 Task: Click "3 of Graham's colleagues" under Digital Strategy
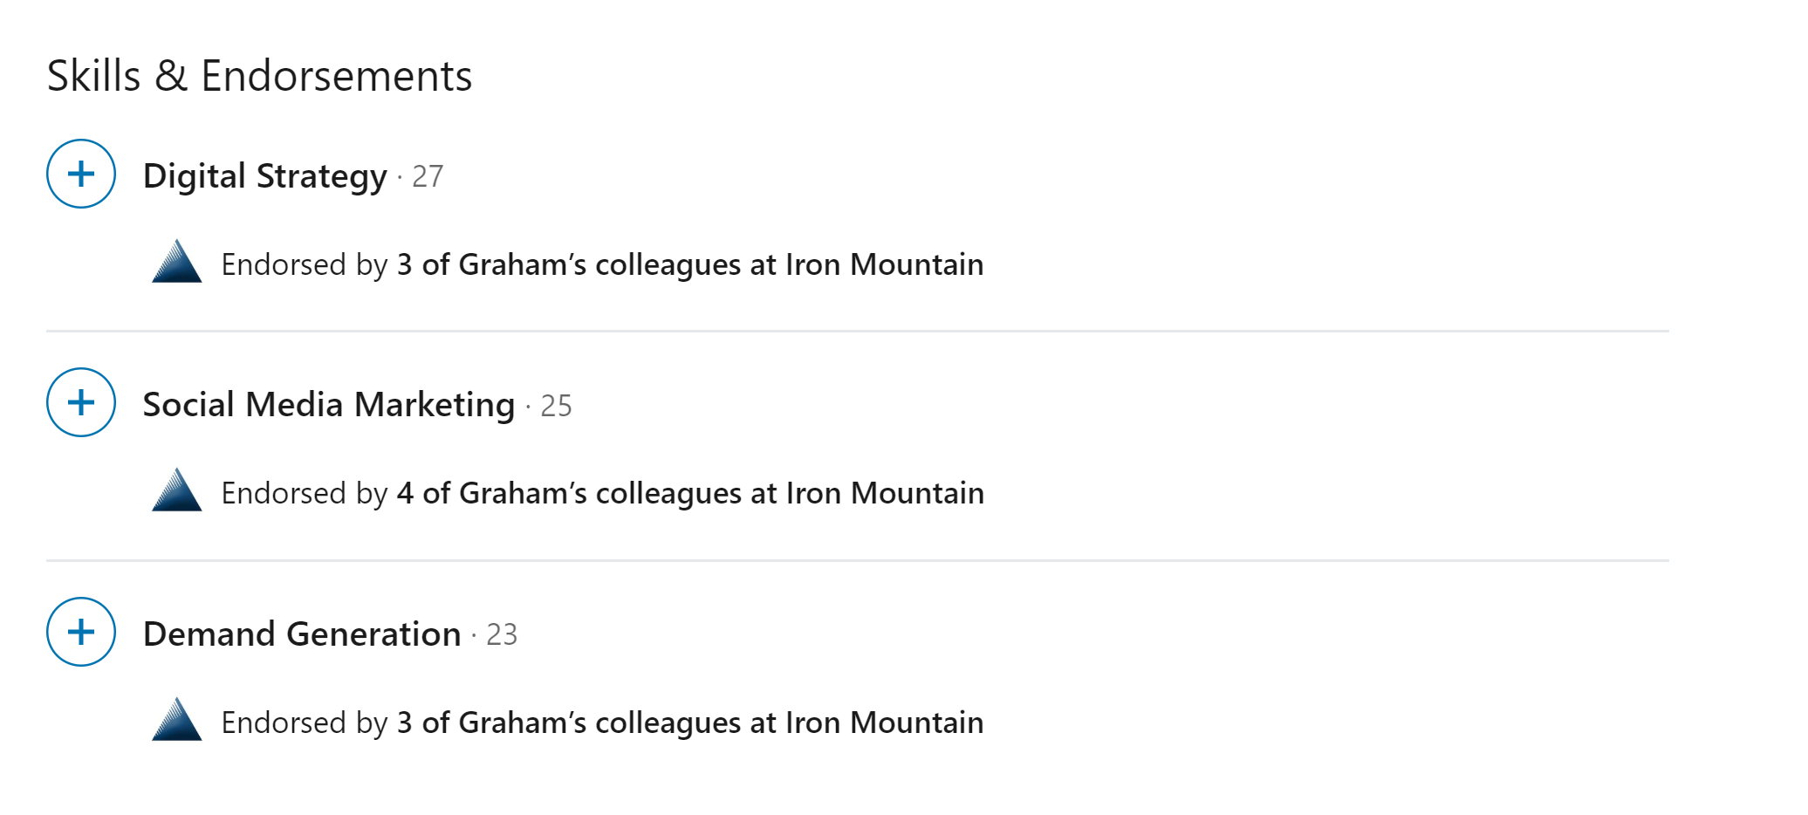[x=568, y=264]
